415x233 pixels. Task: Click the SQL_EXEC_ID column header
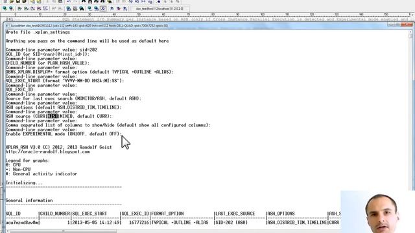(x=136, y=214)
